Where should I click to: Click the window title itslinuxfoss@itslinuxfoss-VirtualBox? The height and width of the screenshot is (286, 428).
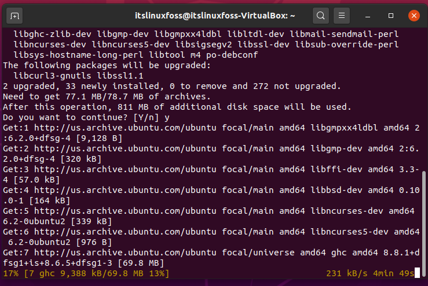[215, 16]
